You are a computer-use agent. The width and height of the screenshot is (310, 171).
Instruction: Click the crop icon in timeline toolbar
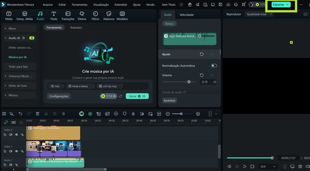click(55, 114)
